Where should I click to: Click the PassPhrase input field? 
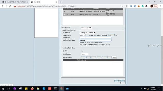tap(96, 38)
